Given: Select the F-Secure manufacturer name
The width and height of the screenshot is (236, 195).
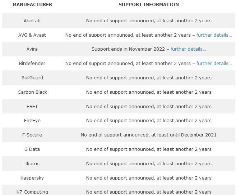Looking at the screenshot, I should (32, 135).
